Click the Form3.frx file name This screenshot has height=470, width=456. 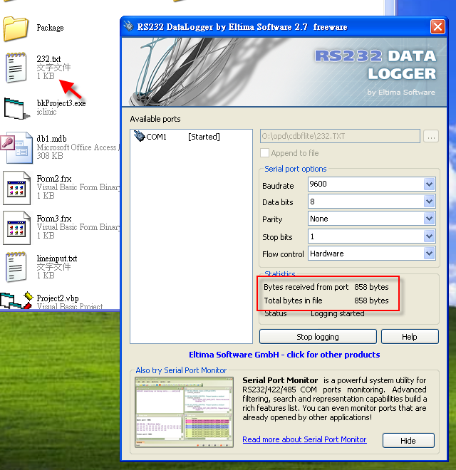point(54,219)
